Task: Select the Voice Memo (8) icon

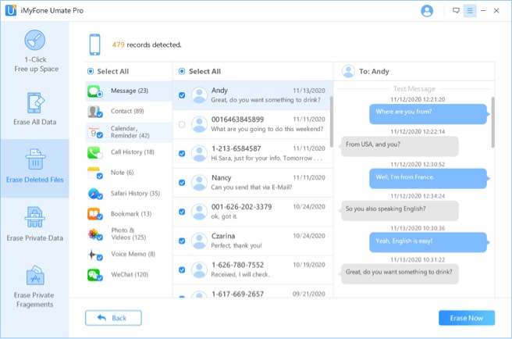Action: (x=95, y=255)
